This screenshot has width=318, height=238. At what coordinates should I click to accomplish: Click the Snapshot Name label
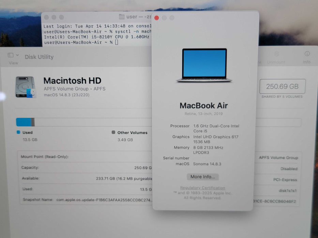coord(38,200)
